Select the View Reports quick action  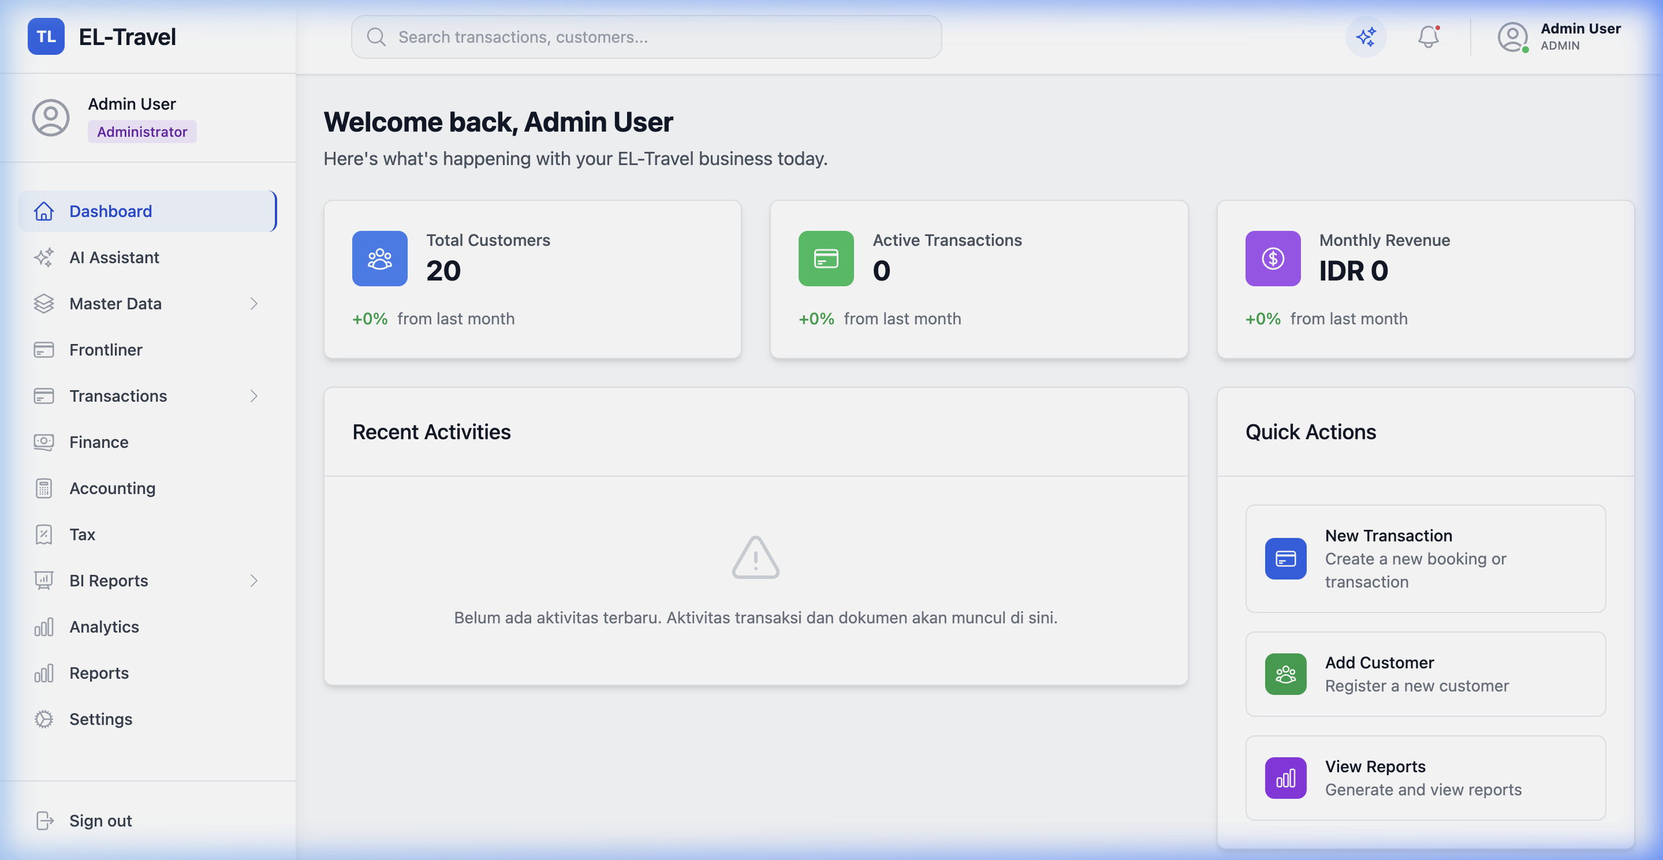click(x=1426, y=778)
